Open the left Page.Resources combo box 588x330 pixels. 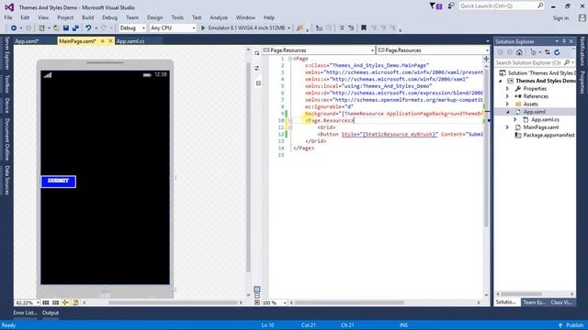[319, 50]
